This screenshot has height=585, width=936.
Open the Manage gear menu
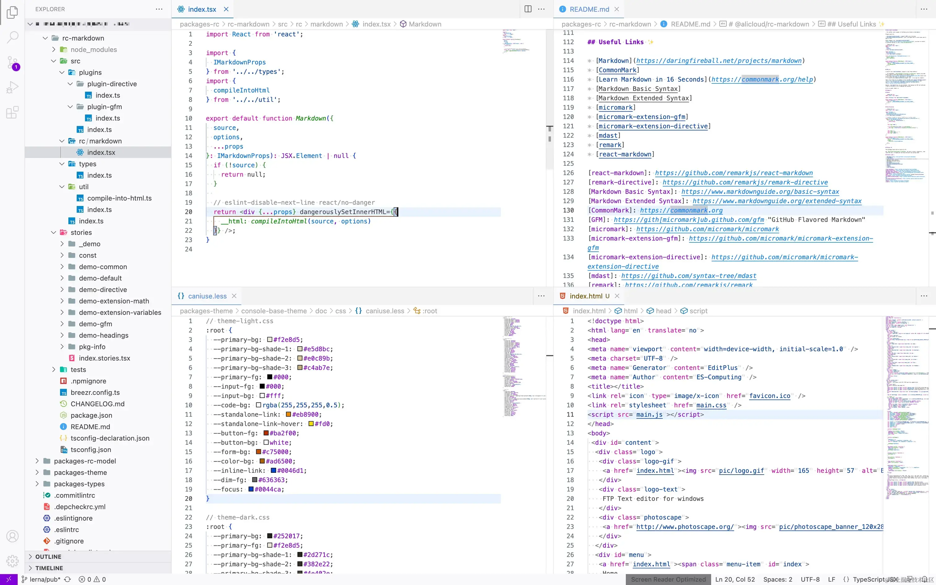tap(12, 561)
